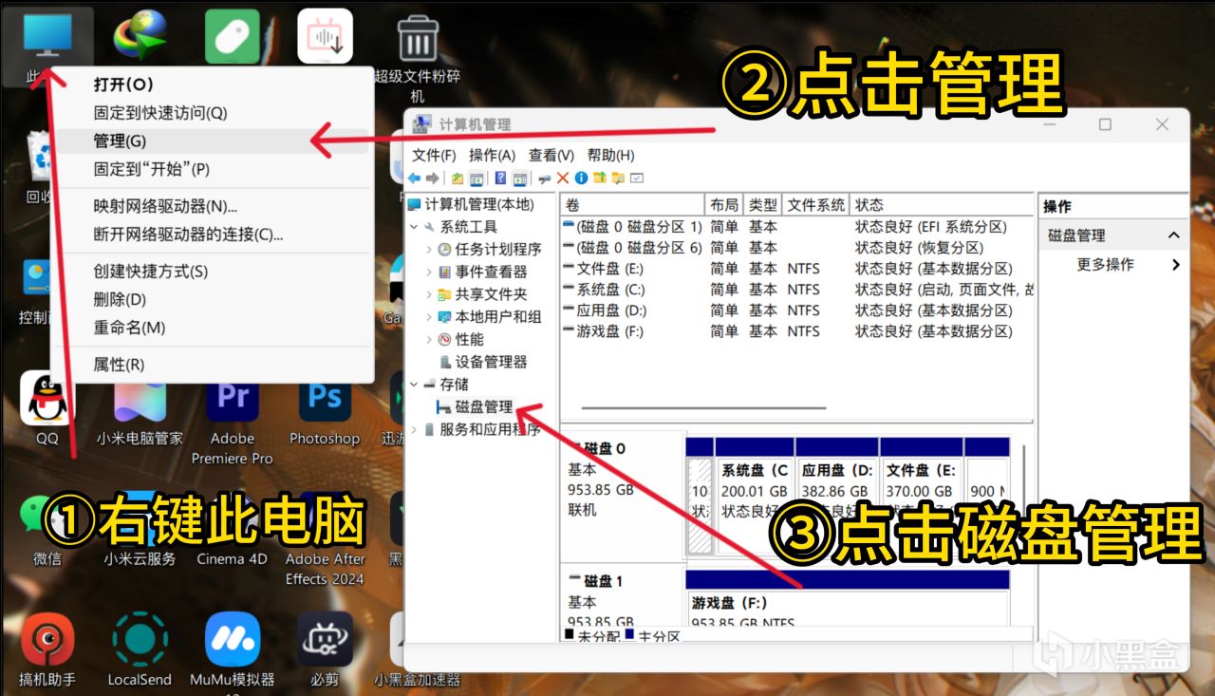The image size is (1215, 696).
Task: Click the folder with yellow arrow toolbar icon
Action: pos(600,178)
